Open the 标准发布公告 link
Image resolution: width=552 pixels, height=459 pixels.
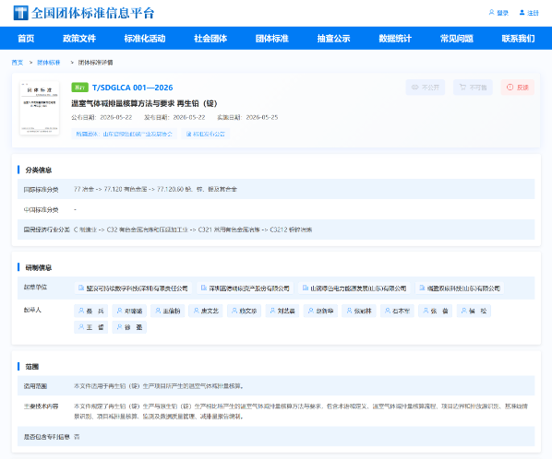click(206, 134)
